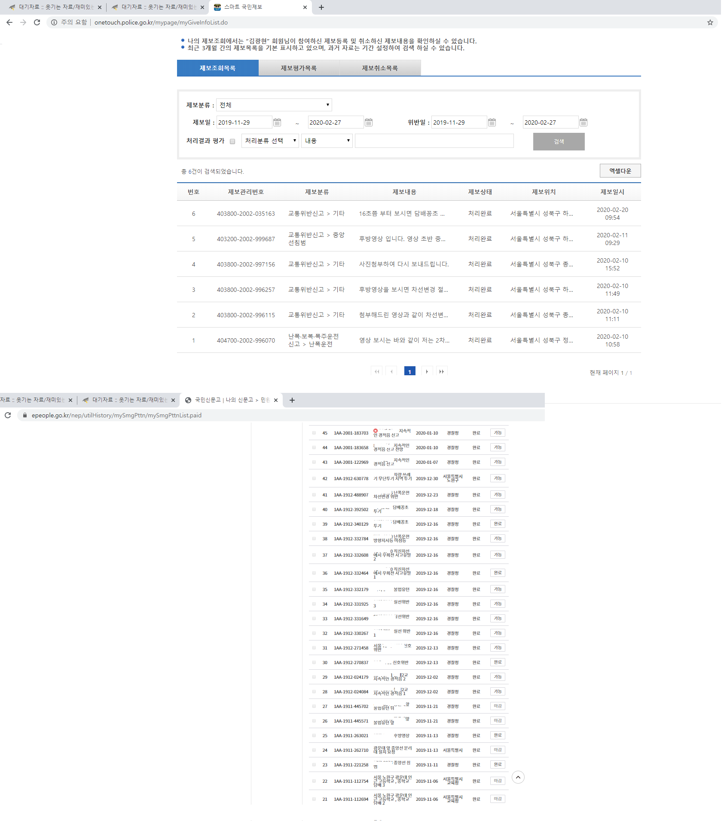Open a new tab beside 스마트 국민제보
Image resolution: width=727 pixels, height=821 pixels.
tap(321, 7)
